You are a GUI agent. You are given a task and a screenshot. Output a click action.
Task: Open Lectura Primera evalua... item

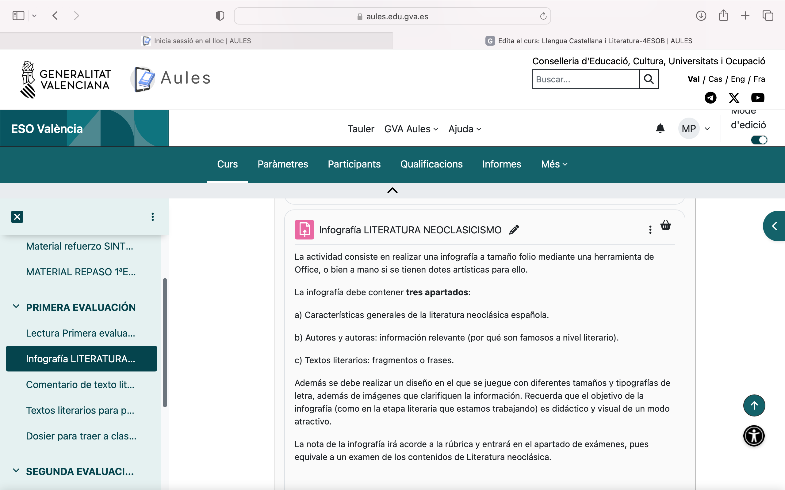point(80,333)
